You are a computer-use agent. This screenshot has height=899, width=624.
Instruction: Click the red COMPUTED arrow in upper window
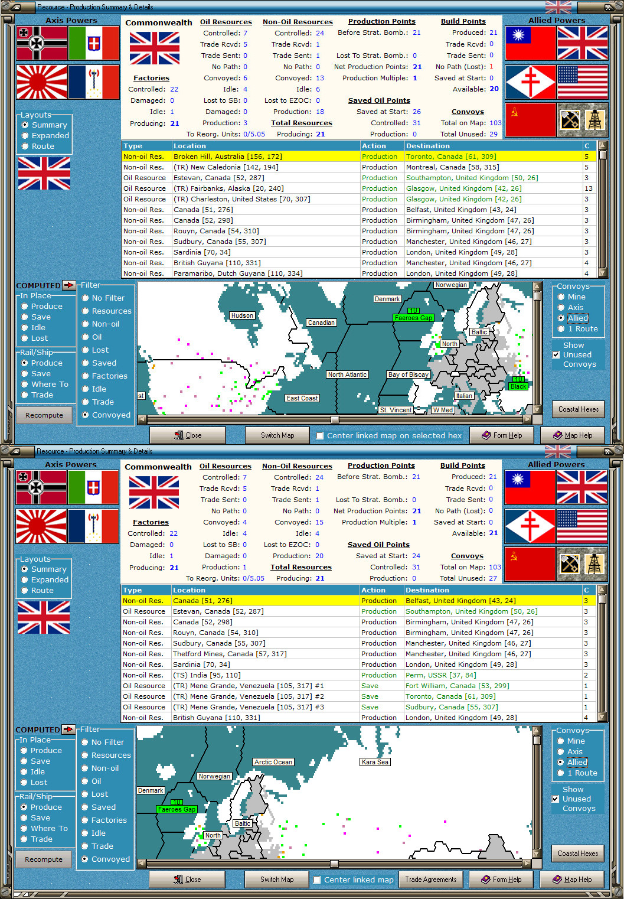[69, 285]
